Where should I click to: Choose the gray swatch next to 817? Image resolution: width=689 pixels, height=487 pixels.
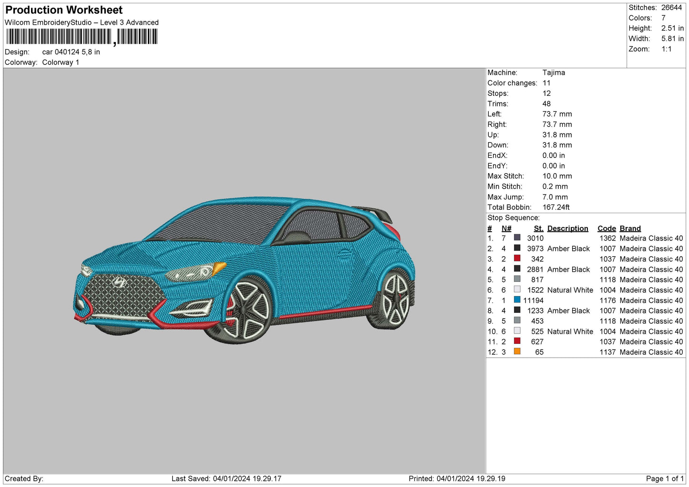[517, 279]
